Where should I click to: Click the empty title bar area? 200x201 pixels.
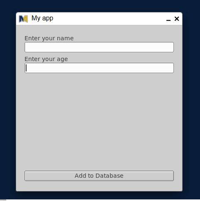click(109, 19)
